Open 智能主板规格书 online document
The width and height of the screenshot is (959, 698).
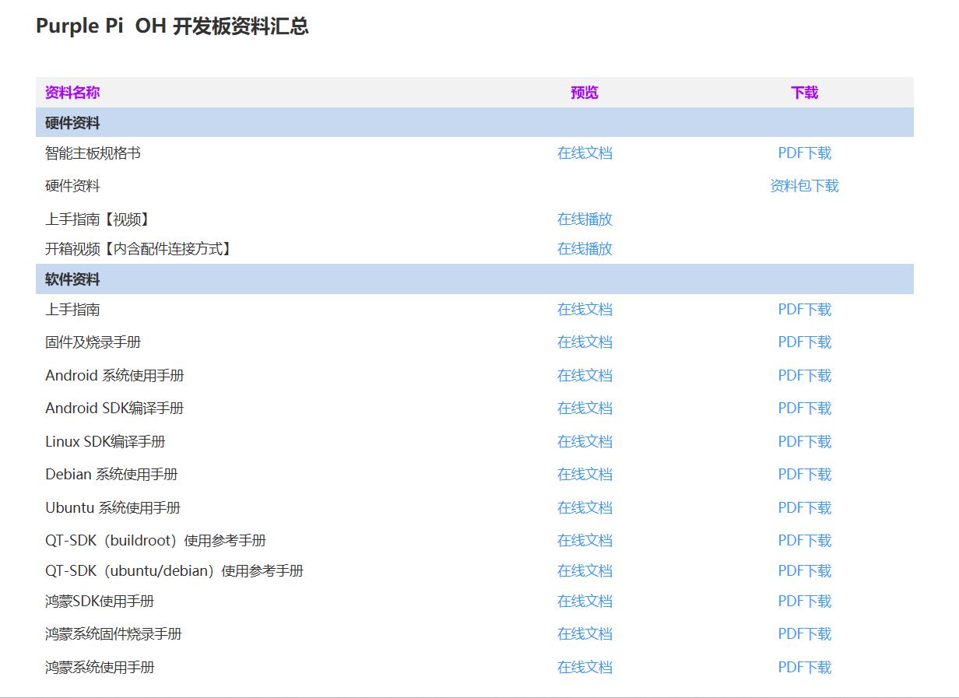tap(585, 153)
